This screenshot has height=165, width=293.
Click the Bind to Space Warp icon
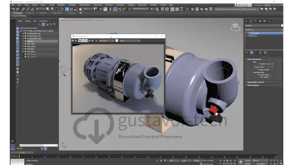click(x=32, y=9)
